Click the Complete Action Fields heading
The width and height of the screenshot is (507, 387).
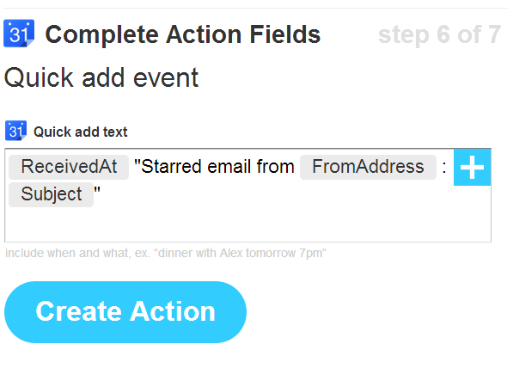coord(183,34)
